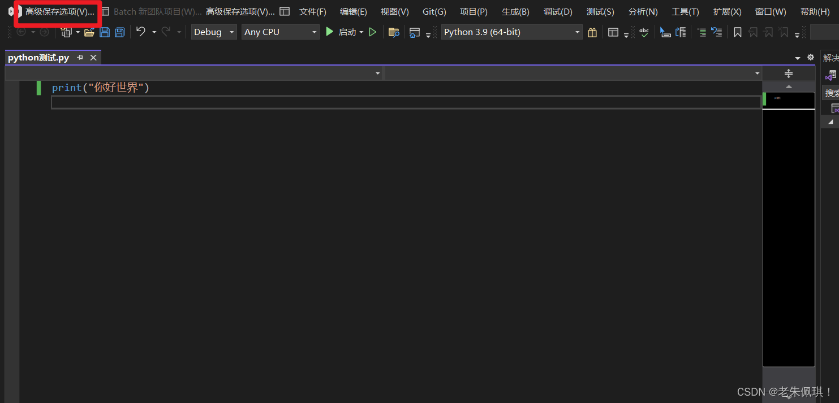Start debugging with green 启动 arrow
This screenshot has height=403, width=839.
330,32
